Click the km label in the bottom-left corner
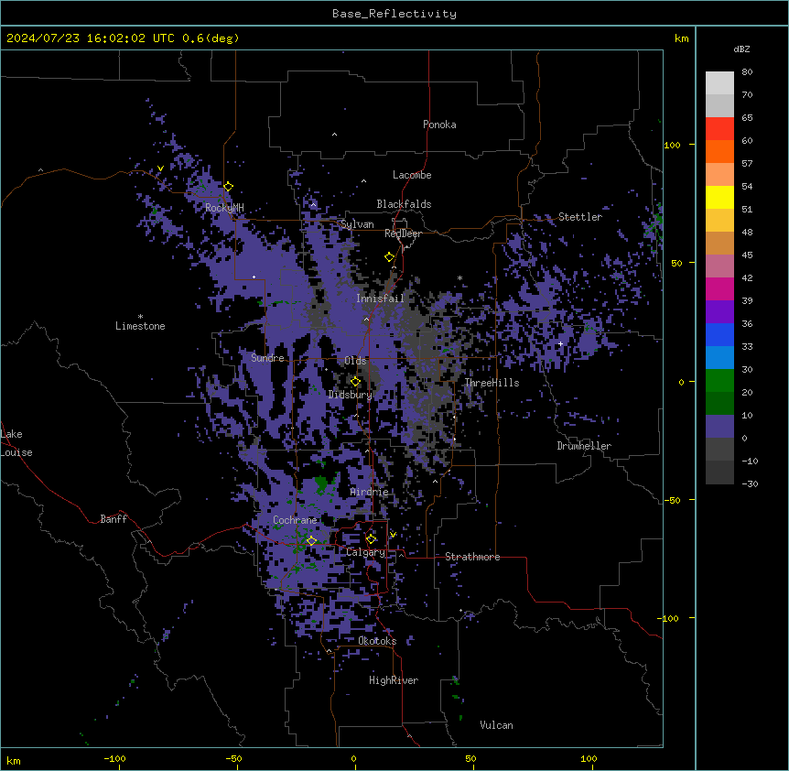This screenshot has width=789, height=771. [x=14, y=761]
